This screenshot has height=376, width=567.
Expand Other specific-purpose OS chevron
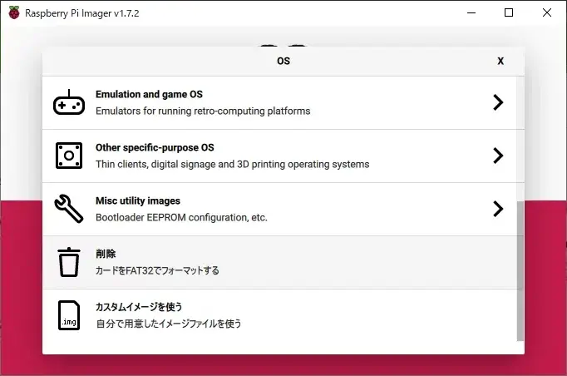click(x=498, y=156)
